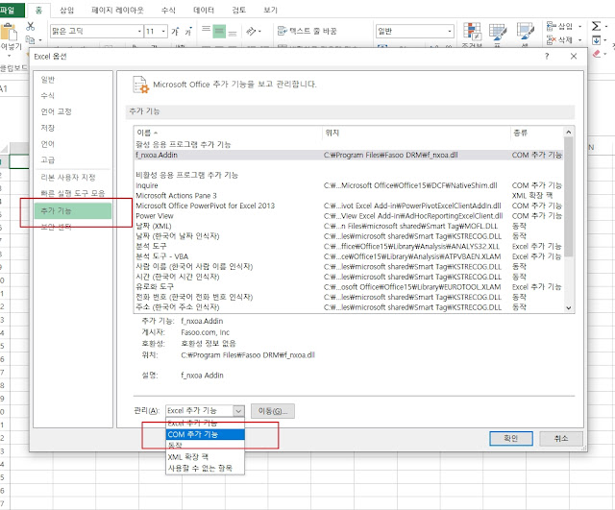
Task: Click the Cut scissors icon
Action: [x=30, y=26]
